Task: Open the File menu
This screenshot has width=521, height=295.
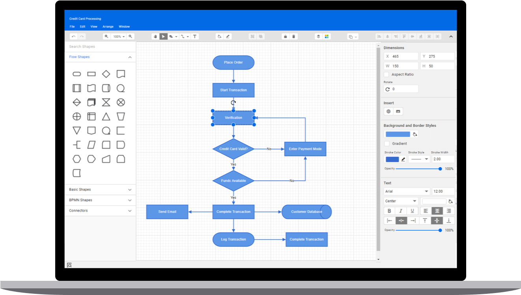Action: coord(72,26)
